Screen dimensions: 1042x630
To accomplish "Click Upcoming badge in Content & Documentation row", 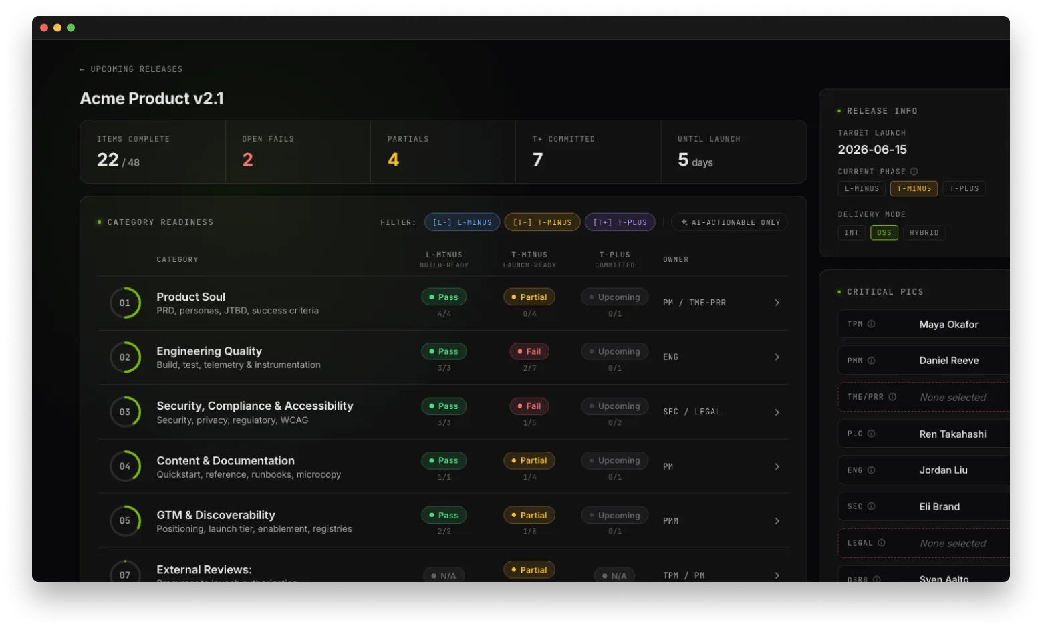I will (615, 460).
